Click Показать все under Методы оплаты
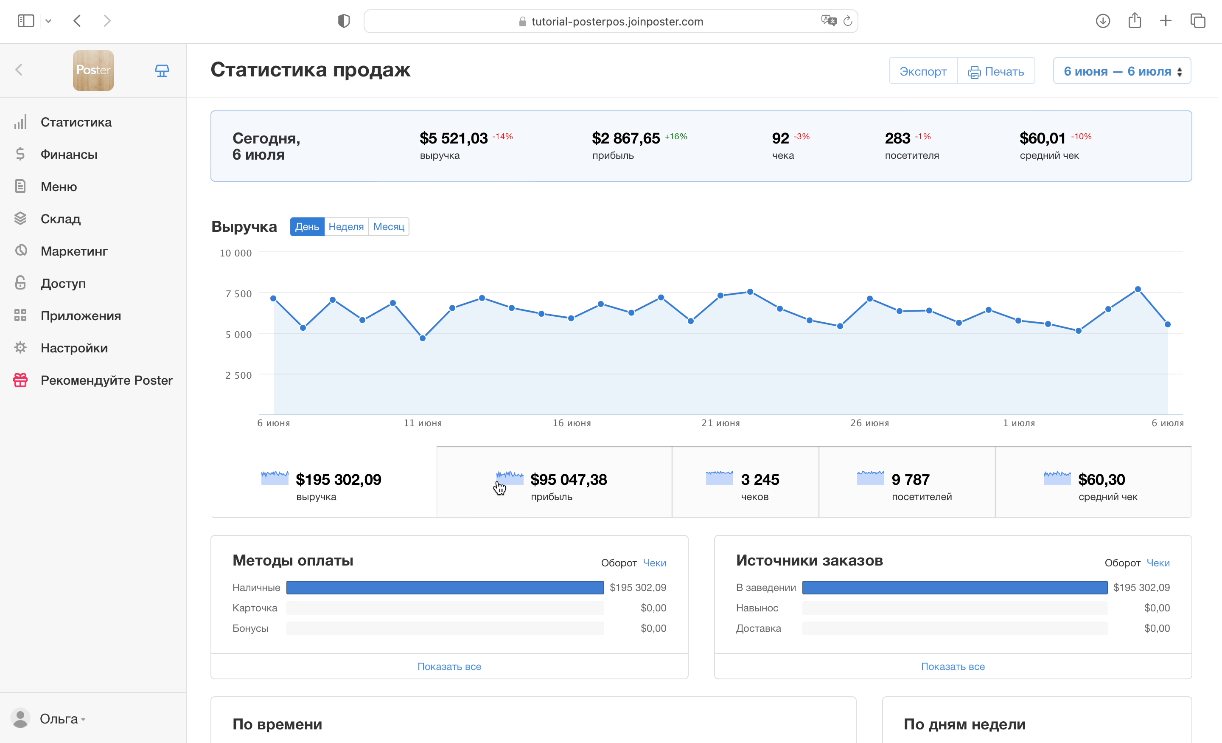Viewport: 1222px width, 743px height. click(x=449, y=666)
